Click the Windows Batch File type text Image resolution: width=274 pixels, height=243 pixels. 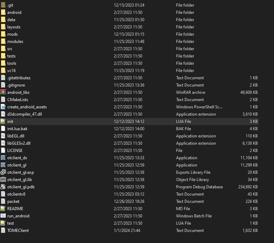click(194, 216)
